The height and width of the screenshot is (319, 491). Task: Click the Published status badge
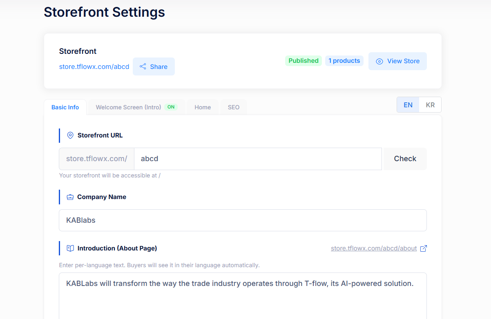tap(304, 61)
